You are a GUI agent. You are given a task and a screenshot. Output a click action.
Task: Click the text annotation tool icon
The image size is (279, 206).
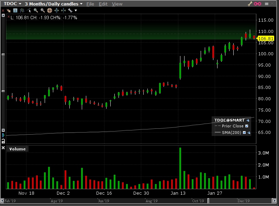pyautogui.click(x=15, y=10)
